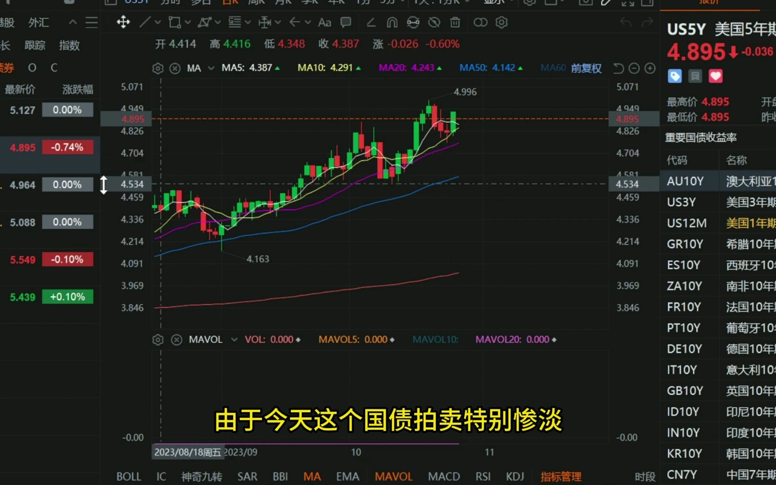Select the move/crosshair cursor tool
This screenshot has width=776, height=485.
tap(123, 22)
